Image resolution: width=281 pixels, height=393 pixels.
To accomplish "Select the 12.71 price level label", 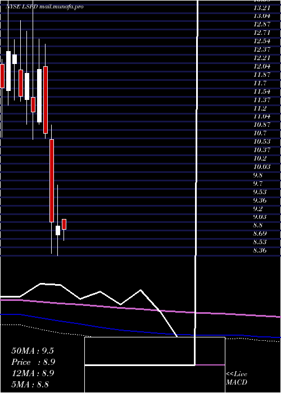I will tap(262, 33).
